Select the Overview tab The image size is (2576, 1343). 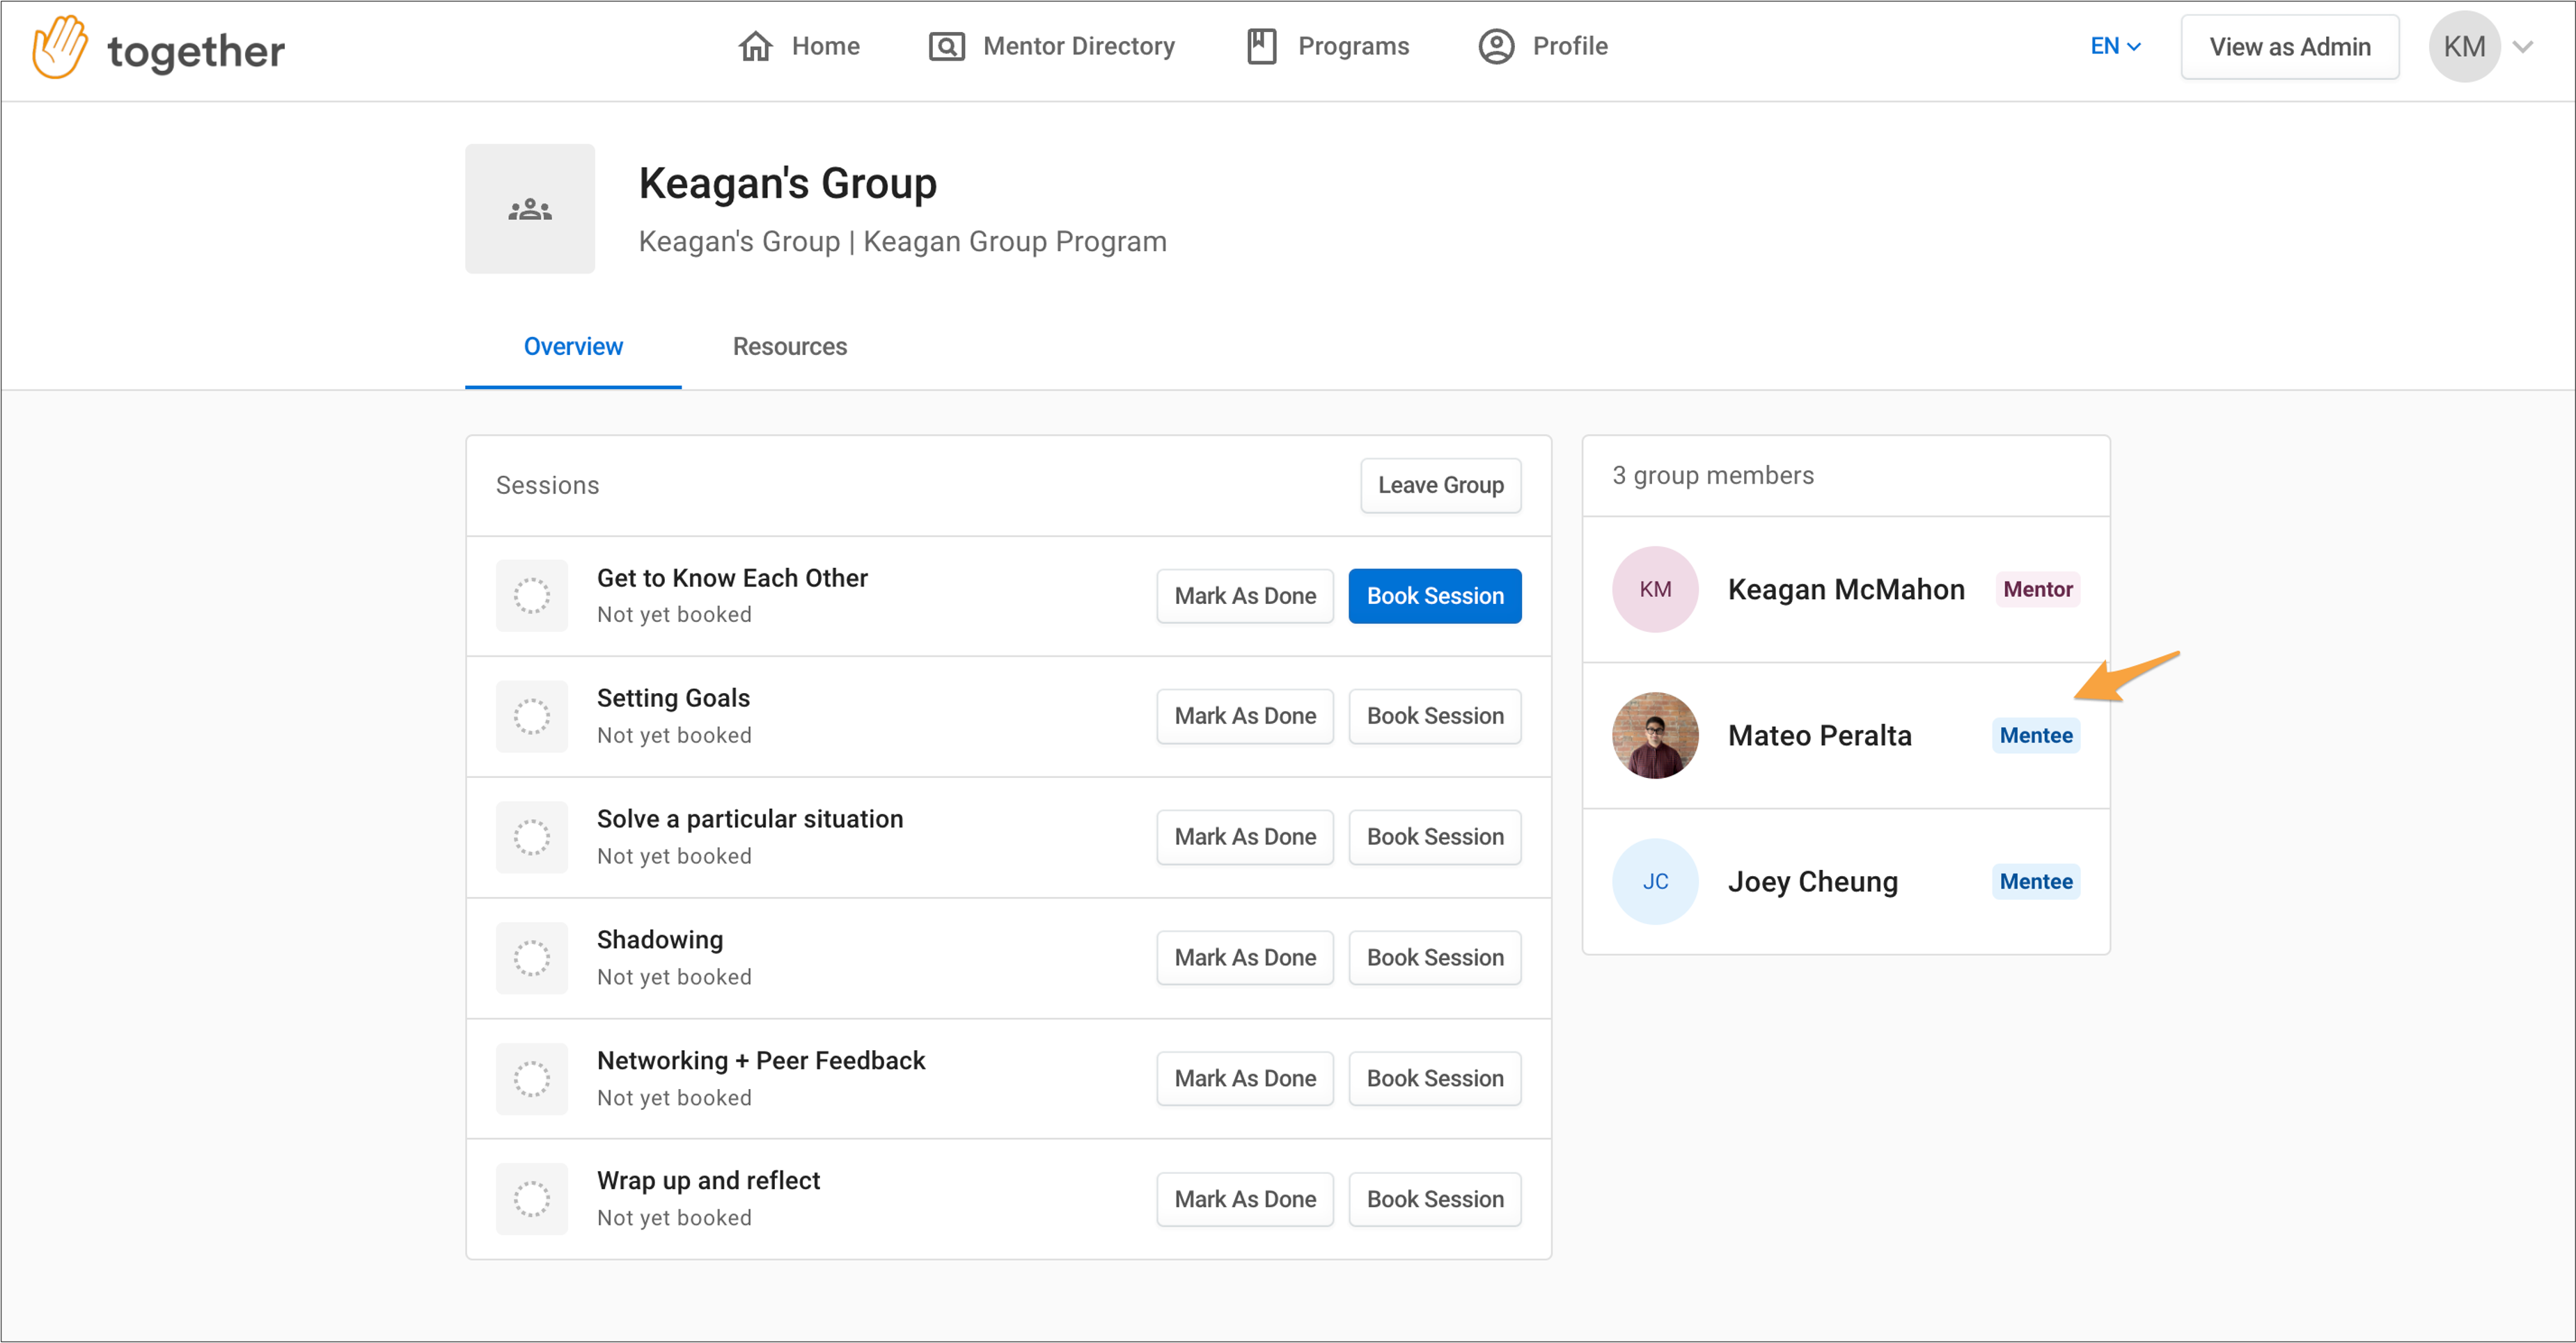573,347
